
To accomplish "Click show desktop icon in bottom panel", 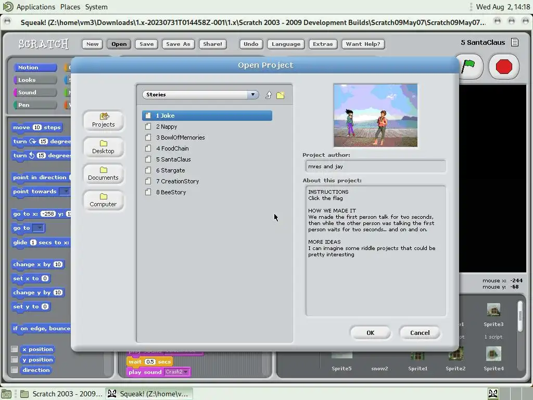I will tap(6, 394).
